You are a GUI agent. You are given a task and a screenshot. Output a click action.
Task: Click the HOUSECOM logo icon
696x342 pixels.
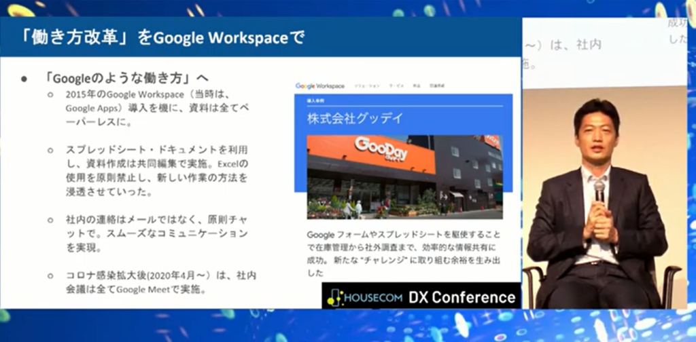(336, 297)
